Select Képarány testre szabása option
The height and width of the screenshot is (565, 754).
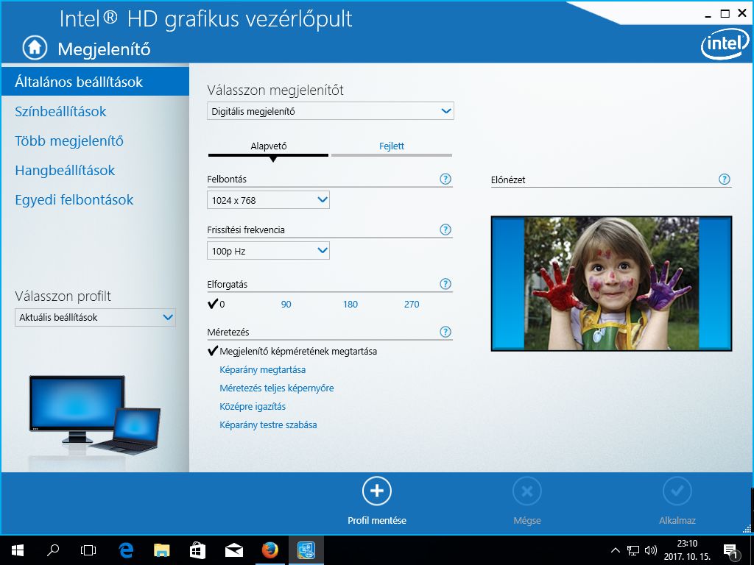click(268, 424)
